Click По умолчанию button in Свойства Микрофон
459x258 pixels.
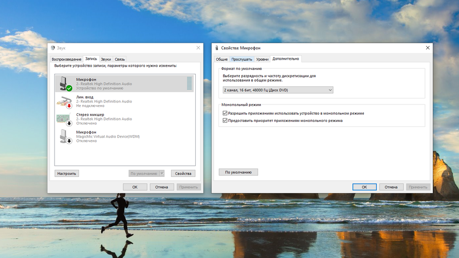click(239, 172)
